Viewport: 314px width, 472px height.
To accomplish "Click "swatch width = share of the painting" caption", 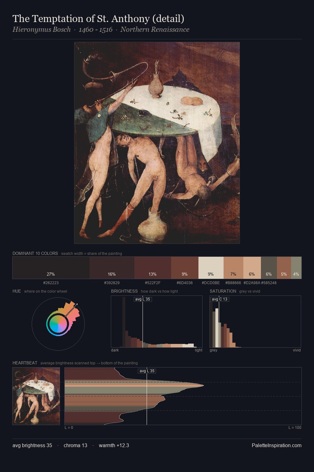I will (x=92, y=254).
